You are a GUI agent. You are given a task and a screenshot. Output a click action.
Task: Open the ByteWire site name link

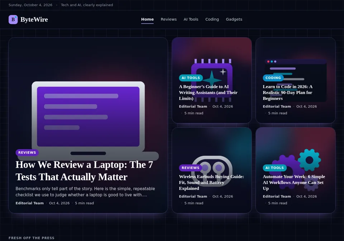click(x=34, y=20)
